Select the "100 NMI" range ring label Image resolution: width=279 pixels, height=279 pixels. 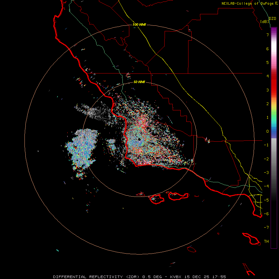(x=139, y=24)
